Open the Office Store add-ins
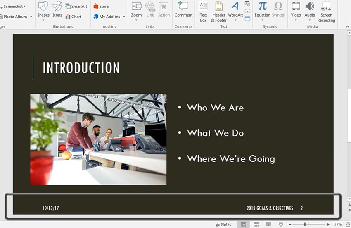This screenshot has height=228, width=351. (101, 6)
